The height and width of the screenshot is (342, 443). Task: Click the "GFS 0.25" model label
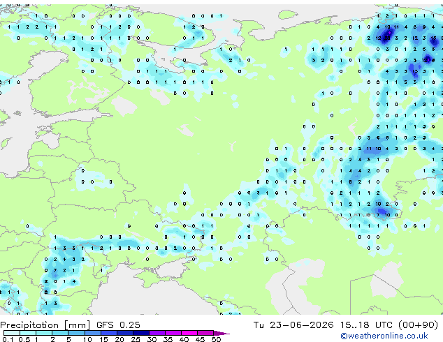pos(118,325)
